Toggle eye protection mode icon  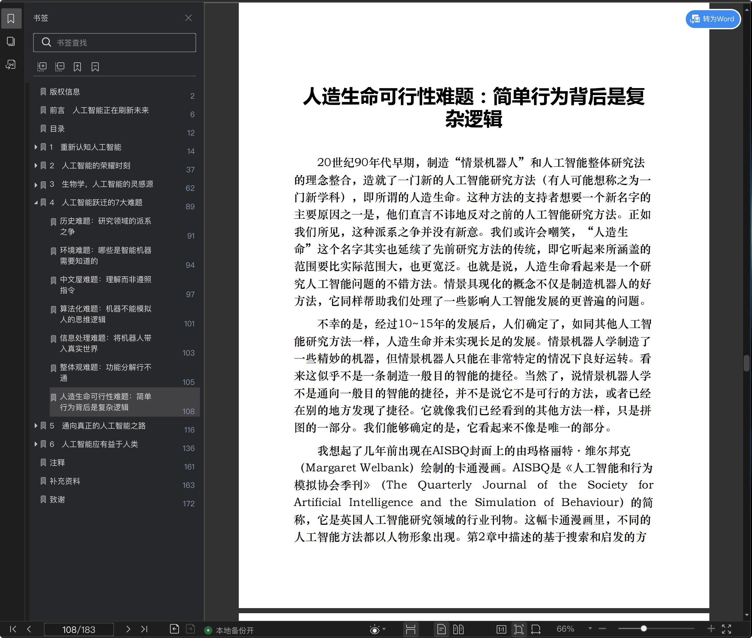(x=375, y=629)
